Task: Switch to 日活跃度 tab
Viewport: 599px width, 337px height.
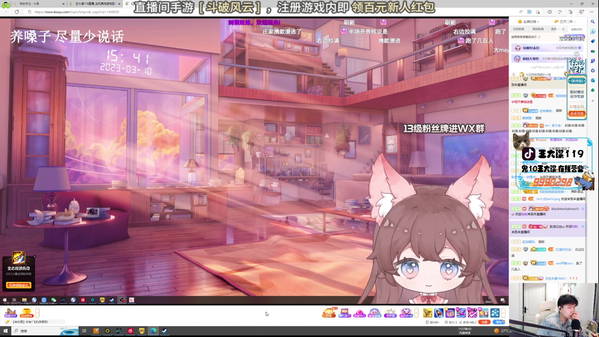Action: pos(519,29)
